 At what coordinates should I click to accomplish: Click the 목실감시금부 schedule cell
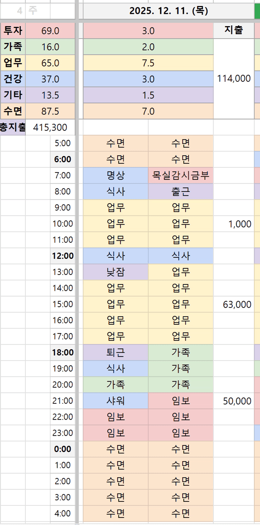[180, 175]
